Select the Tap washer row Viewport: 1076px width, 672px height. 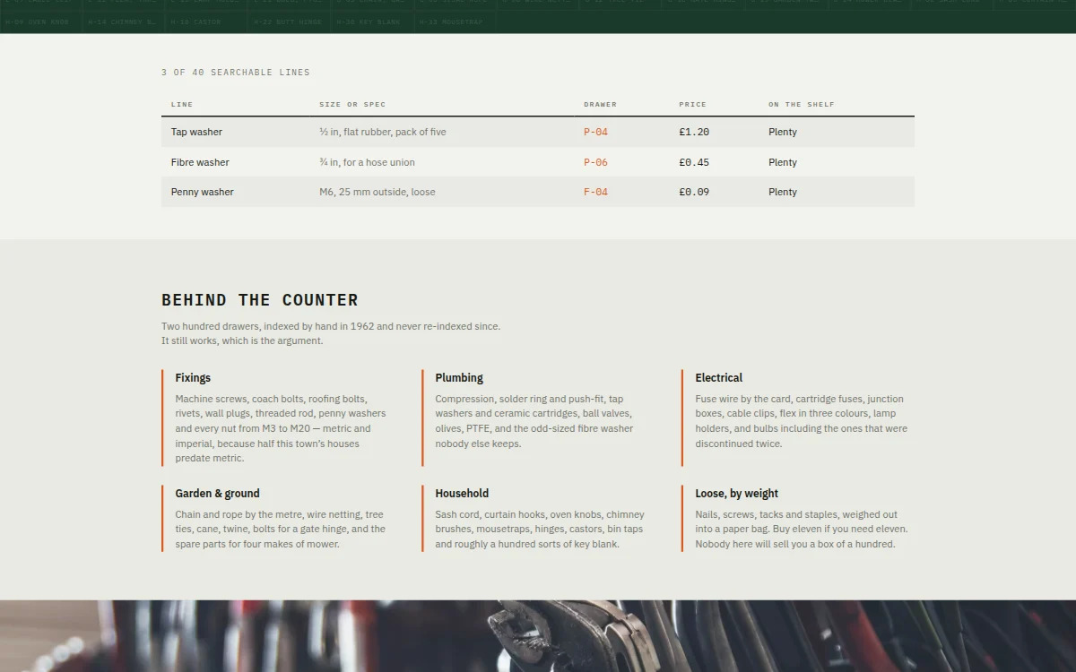(538, 132)
